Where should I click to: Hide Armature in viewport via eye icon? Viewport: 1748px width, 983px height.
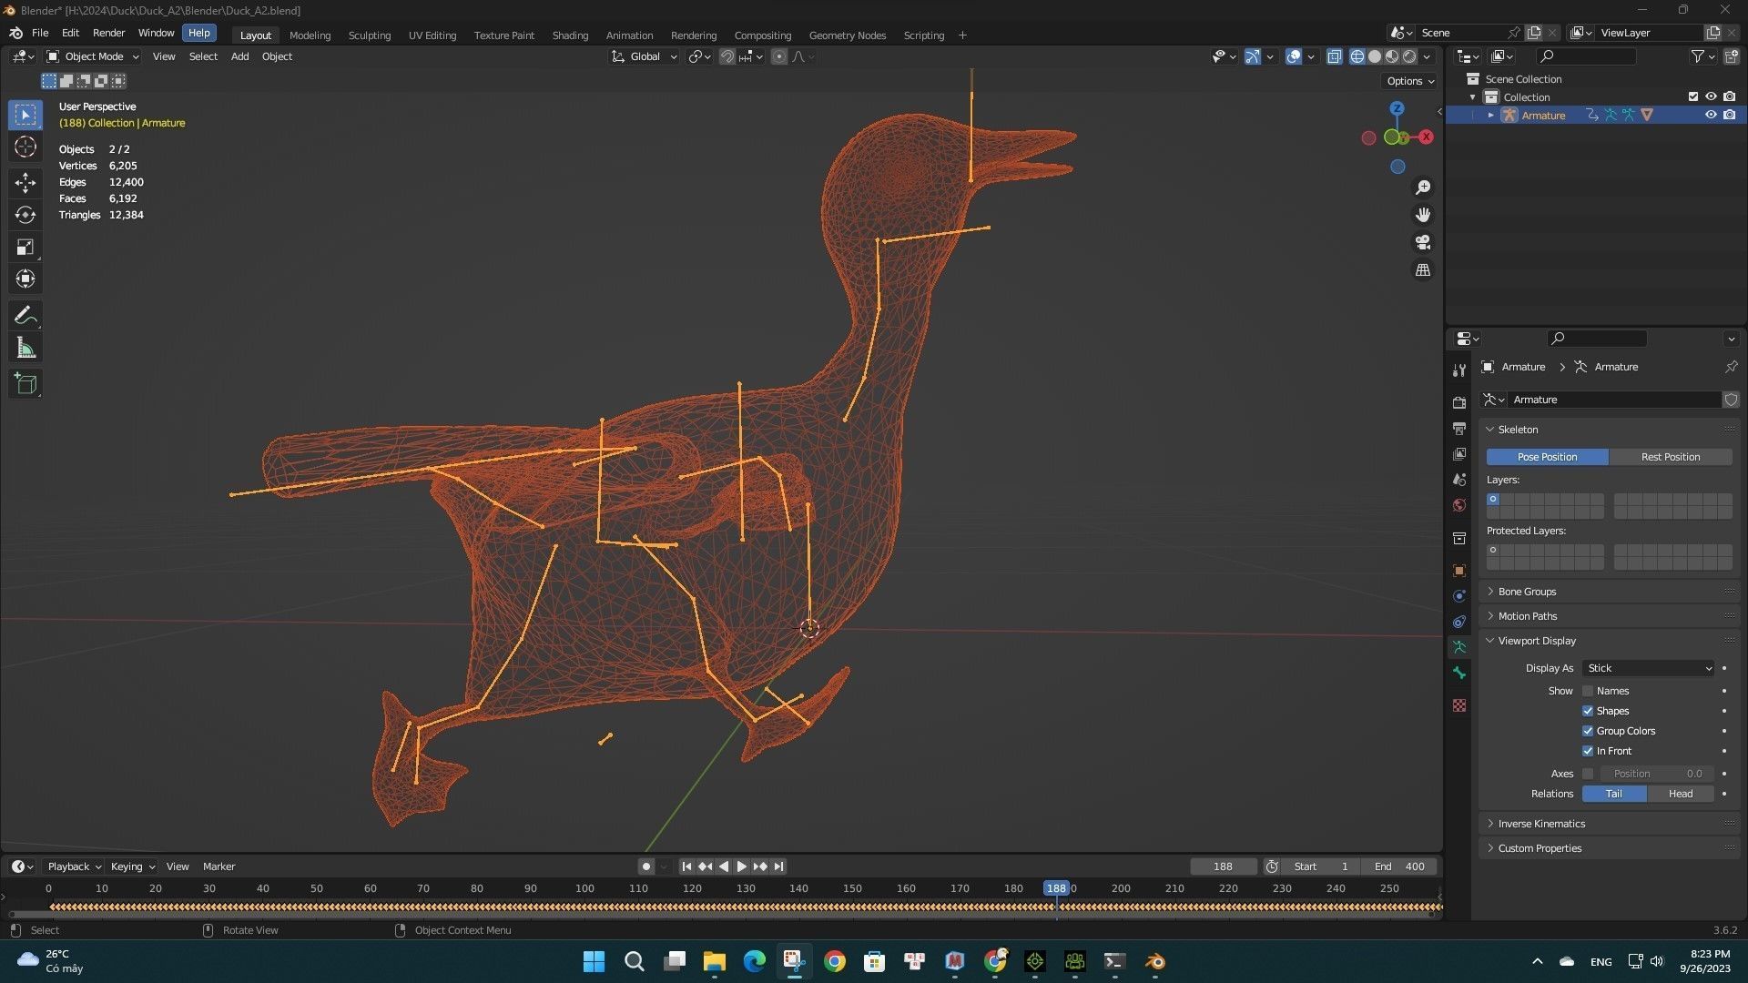pyautogui.click(x=1711, y=115)
